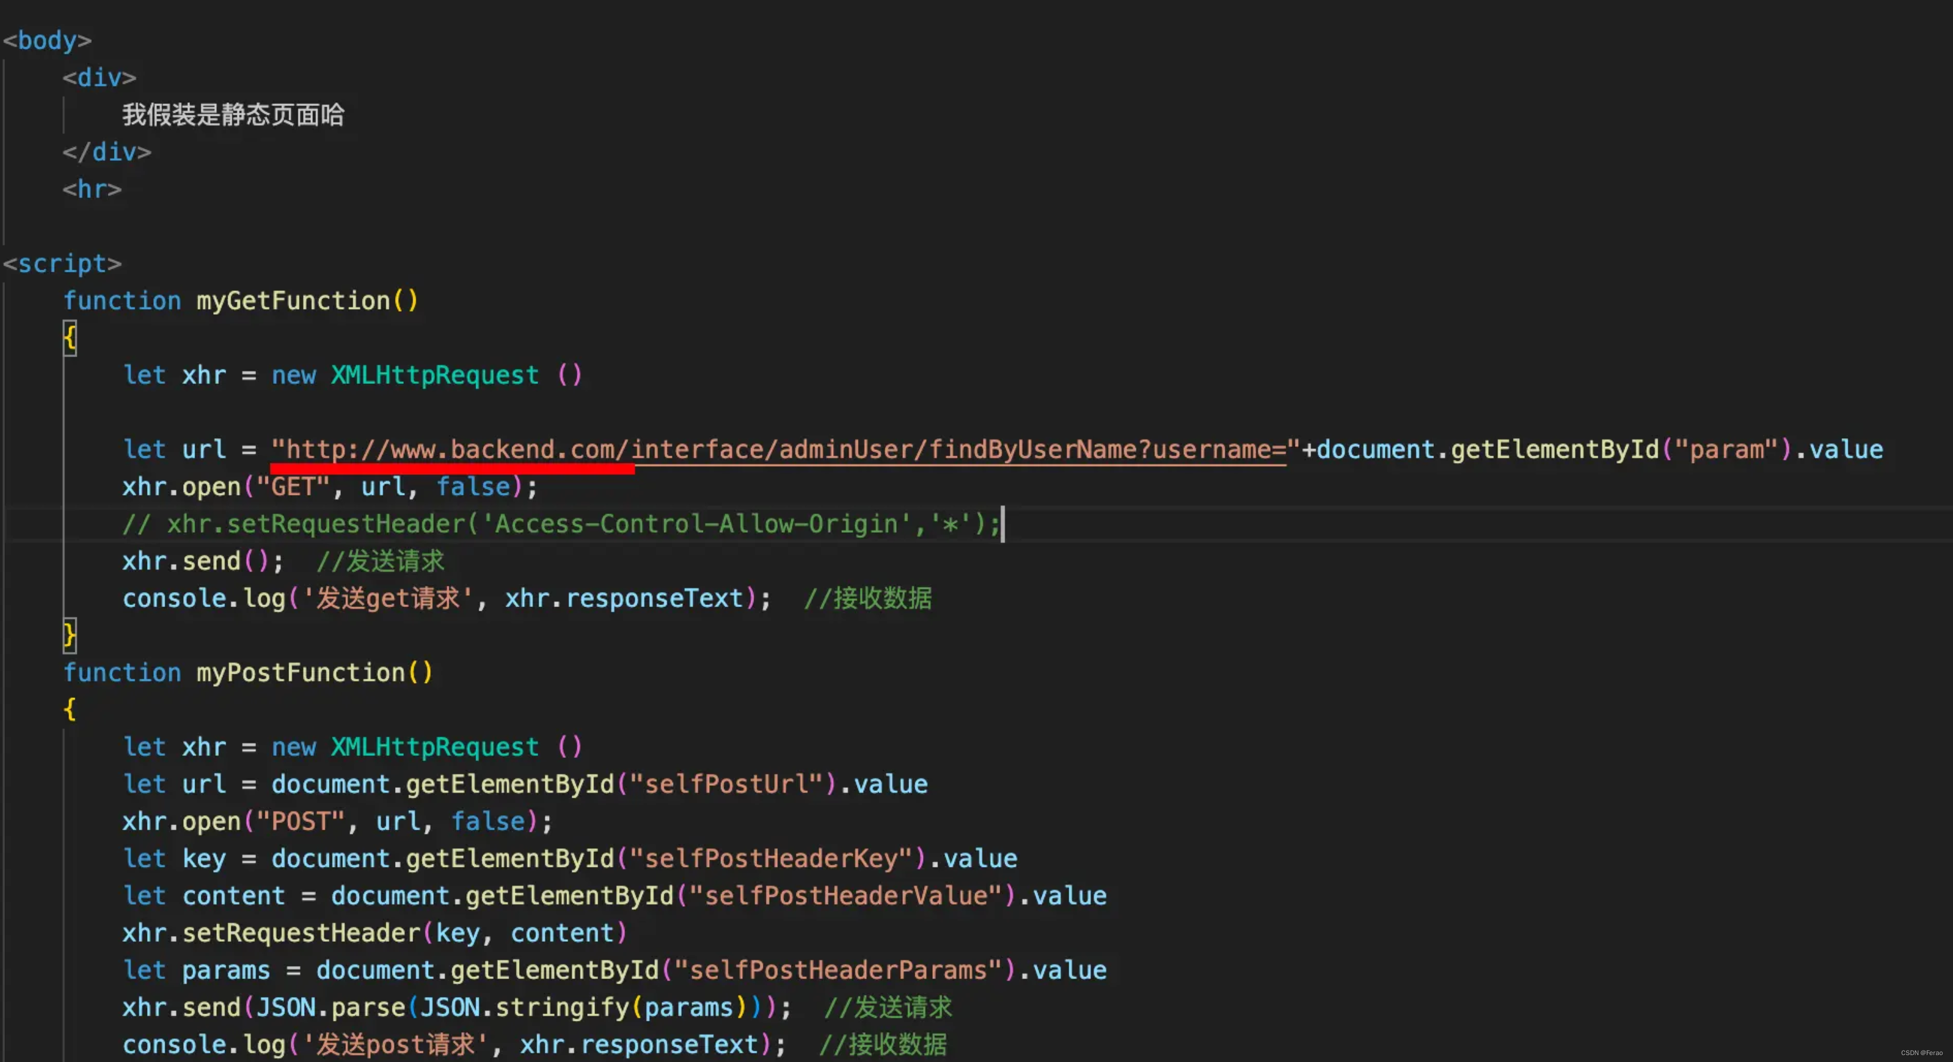Click the opening brace of myPostFunction
This screenshot has width=1953, height=1062.
coord(70,709)
